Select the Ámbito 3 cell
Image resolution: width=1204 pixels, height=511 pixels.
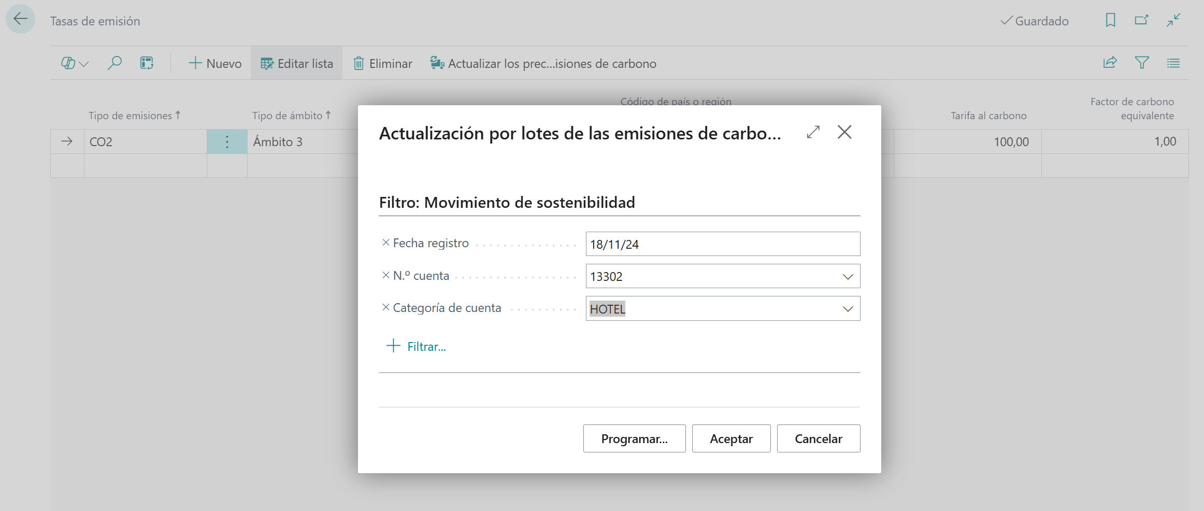[303, 141]
